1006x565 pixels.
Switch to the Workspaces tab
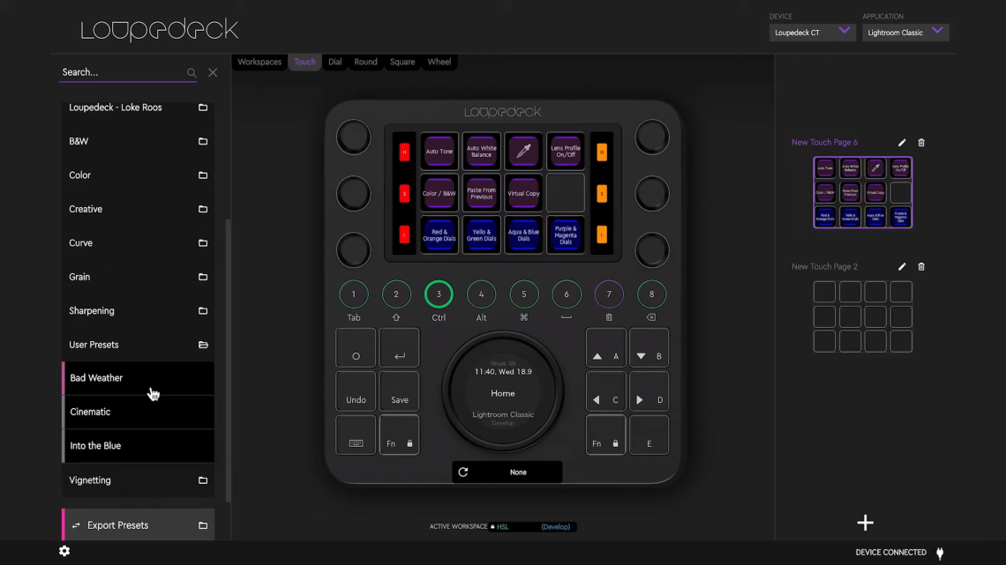pos(259,62)
